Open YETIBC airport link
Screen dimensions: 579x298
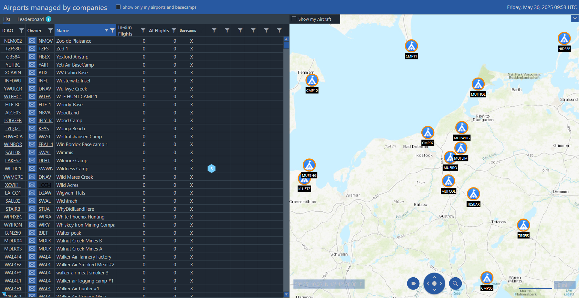13,65
